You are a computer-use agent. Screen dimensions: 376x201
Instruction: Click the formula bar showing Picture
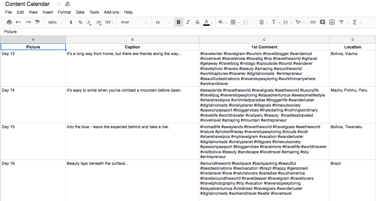click(188, 32)
